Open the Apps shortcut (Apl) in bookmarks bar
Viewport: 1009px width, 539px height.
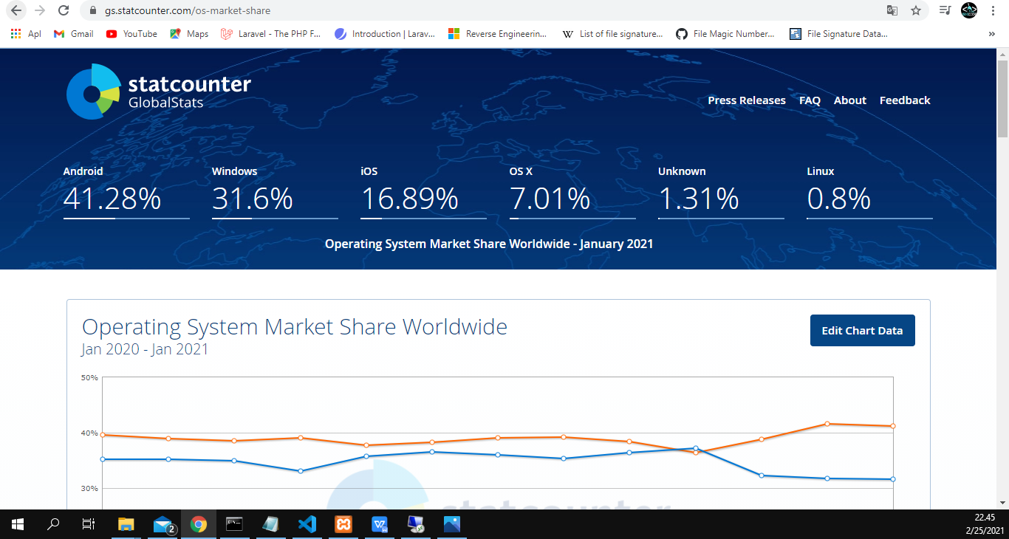[26, 34]
